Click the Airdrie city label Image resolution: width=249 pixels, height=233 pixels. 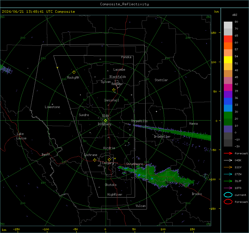(x=109, y=148)
